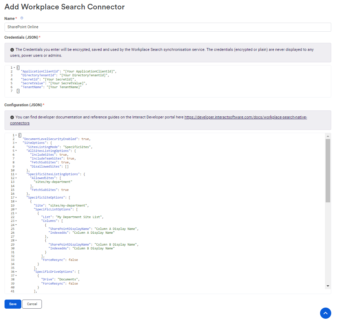
Task: Fold the Columns array at line 23
Action: click(x=16, y=221)
